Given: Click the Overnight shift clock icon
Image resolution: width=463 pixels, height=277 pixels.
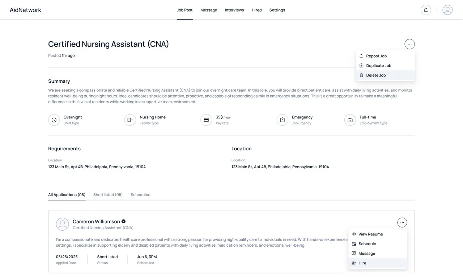Looking at the screenshot, I should click(54, 120).
